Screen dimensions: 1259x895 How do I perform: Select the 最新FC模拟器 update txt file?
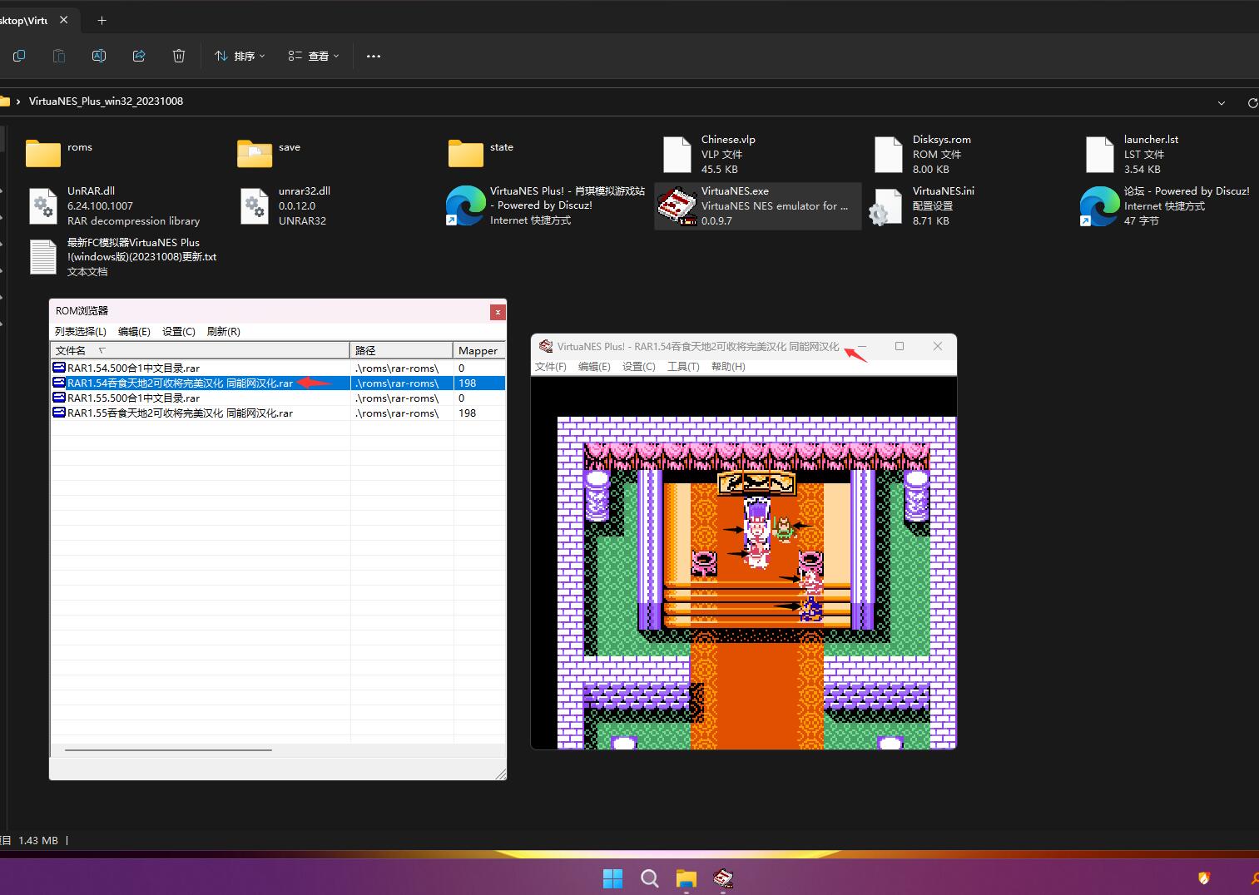click(x=125, y=256)
